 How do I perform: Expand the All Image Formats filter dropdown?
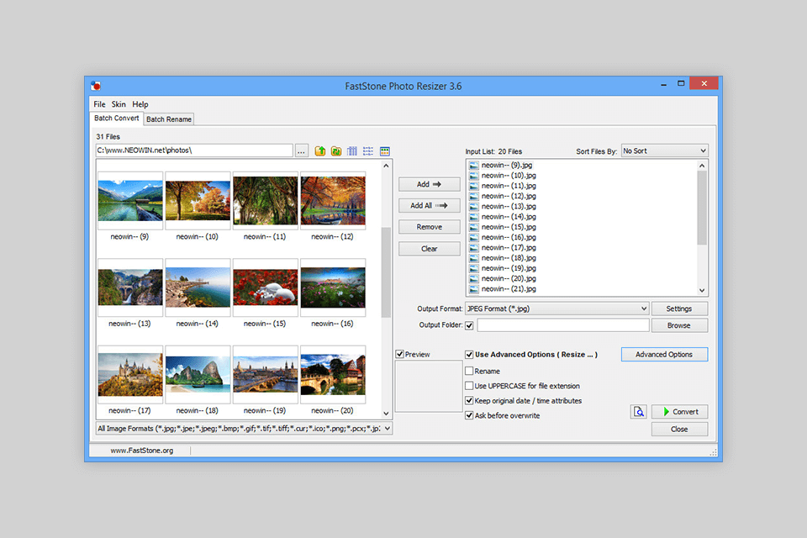(x=244, y=429)
